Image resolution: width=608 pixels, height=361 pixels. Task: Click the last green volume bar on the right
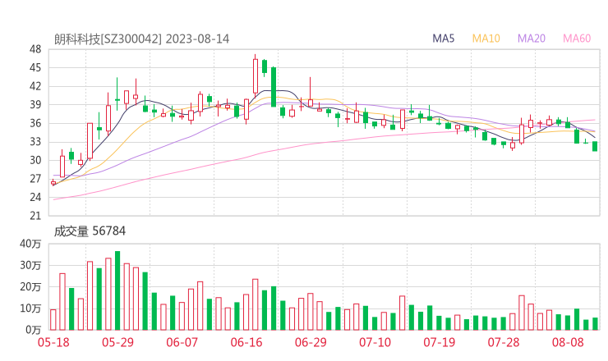[595, 324]
